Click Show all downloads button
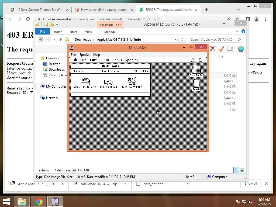The width and height of the screenshot is (276, 207). coord(251,184)
